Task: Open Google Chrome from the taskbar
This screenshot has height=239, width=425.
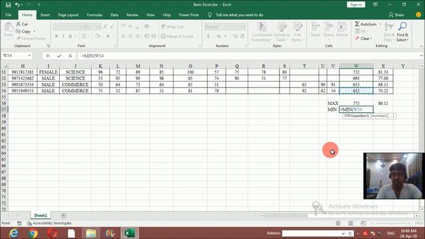Action: (33, 233)
